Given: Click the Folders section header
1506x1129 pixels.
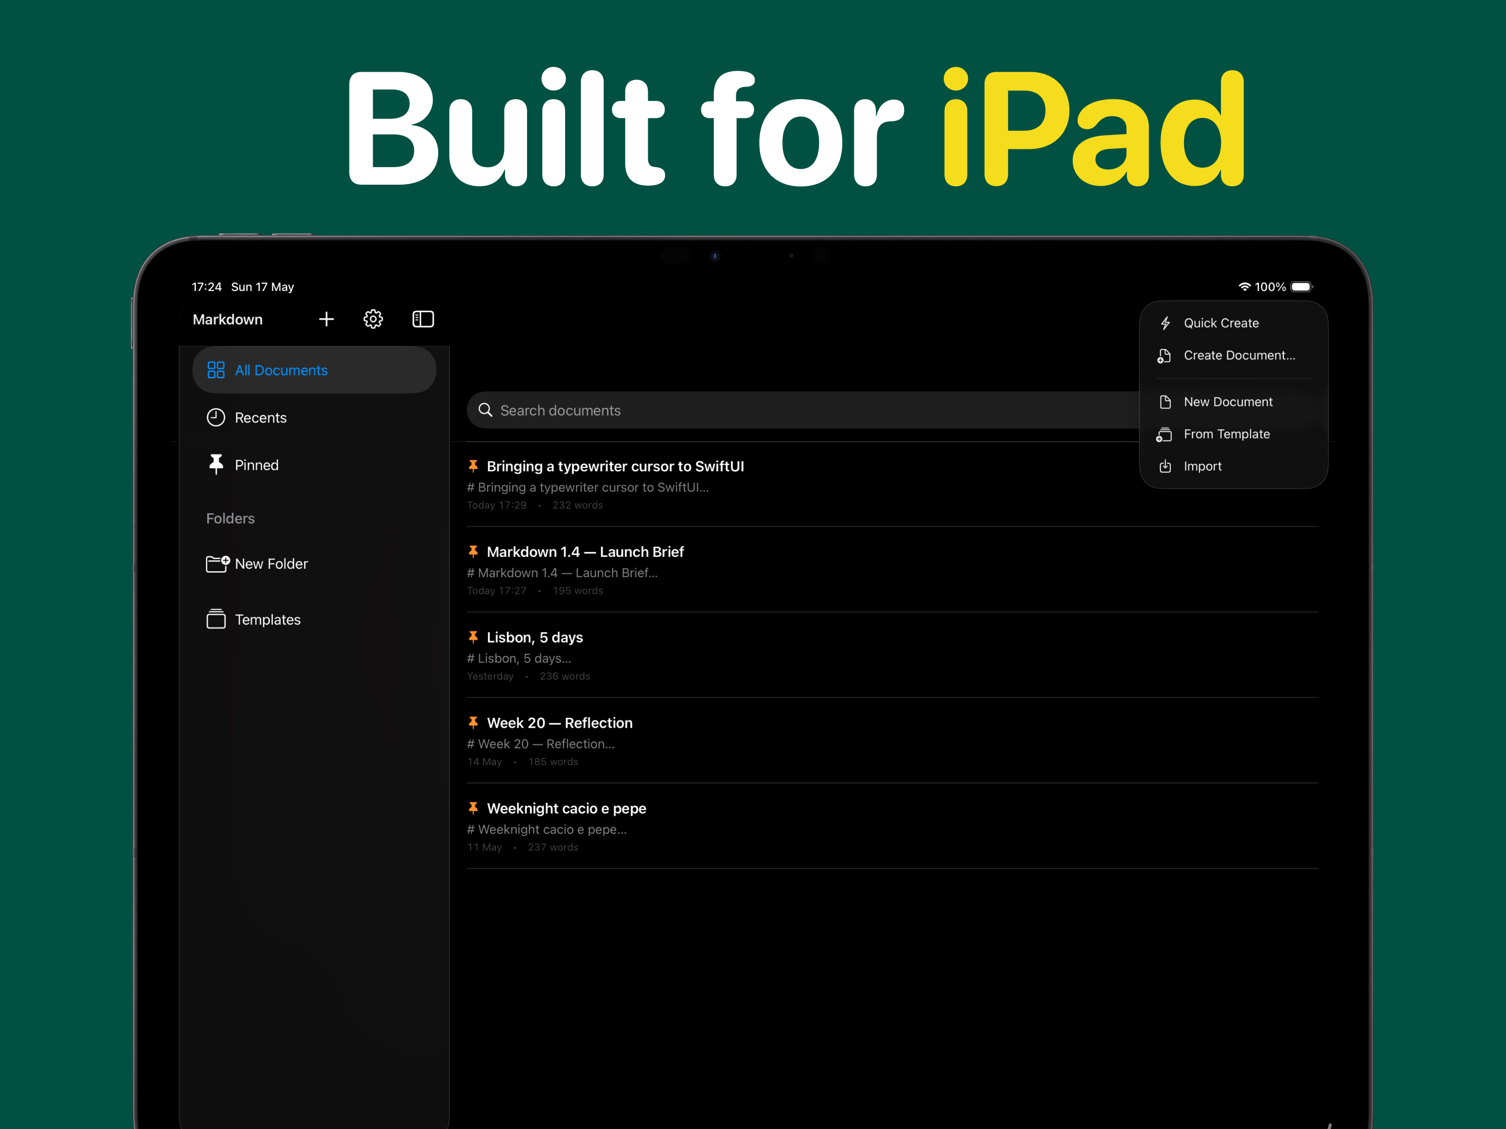Looking at the screenshot, I should click(230, 518).
